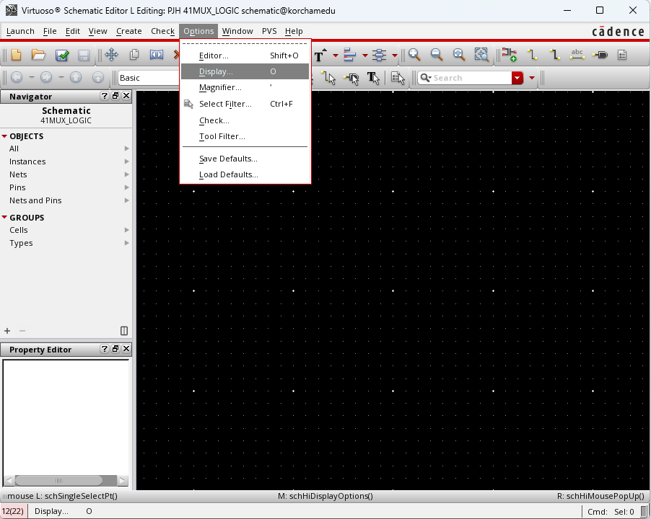Viewport: 651px width, 519px height.
Task: Collapse the OBJECTS section triangle
Action: coord(4,136)
